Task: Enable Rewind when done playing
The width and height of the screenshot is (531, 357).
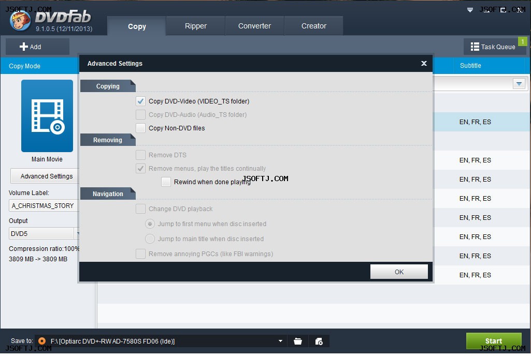Action: click(166, 182)
